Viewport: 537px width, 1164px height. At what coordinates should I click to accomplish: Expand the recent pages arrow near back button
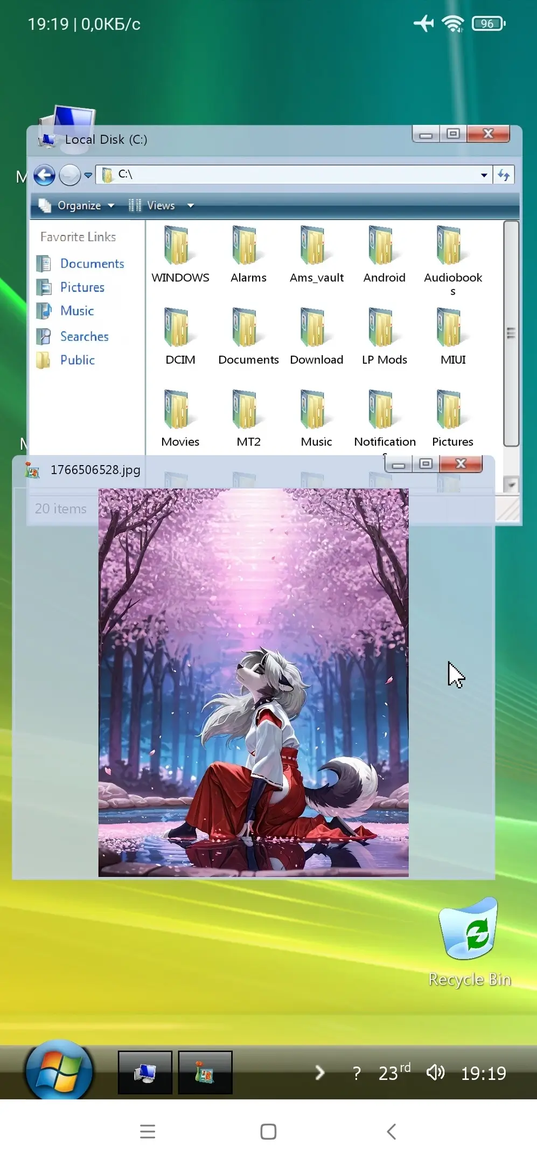tap(88, 175)
